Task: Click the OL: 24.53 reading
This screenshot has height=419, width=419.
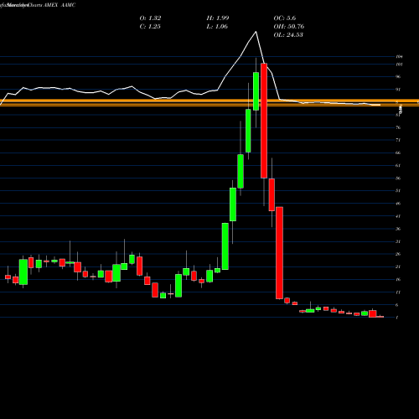Action: point(288,35)
